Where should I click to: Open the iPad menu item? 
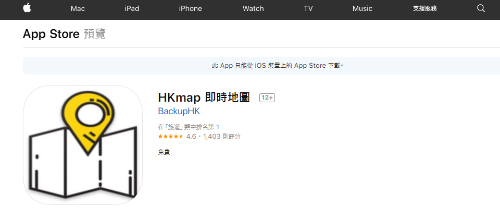[x=132, y=9]
